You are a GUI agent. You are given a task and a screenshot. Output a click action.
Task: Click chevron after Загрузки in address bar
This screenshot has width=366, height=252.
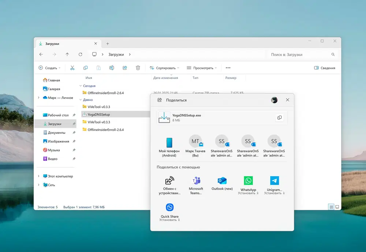tap(130, 54)
